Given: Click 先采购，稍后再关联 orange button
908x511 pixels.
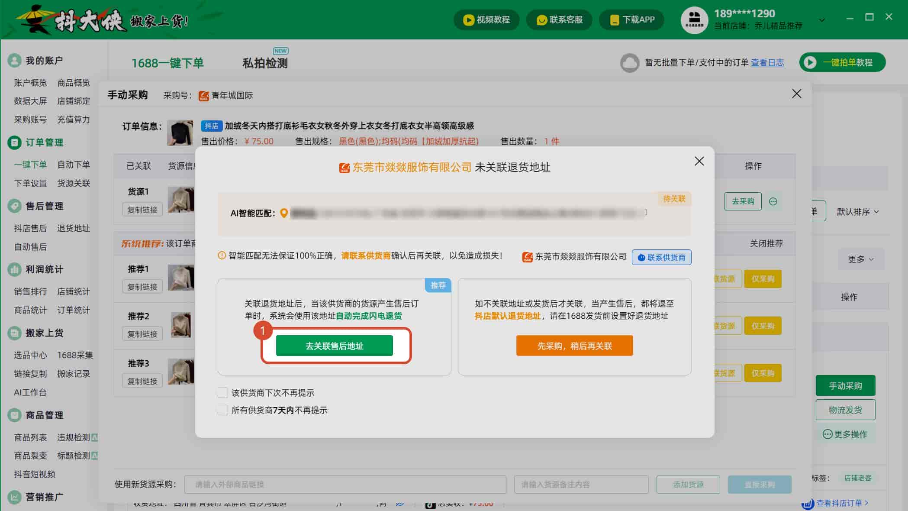Looking at the screenshot, I should (574, 346).
